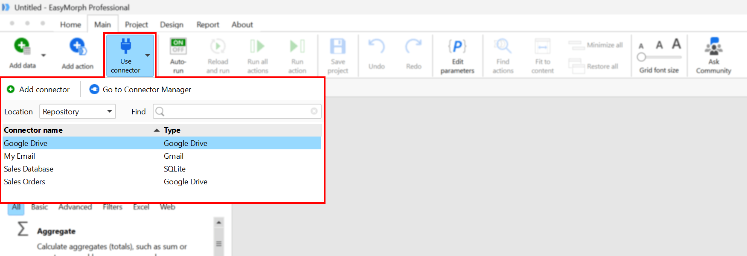Click the Use connector plug icon

[126, 46]
